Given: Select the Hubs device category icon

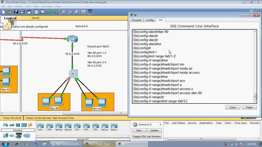Looking at the screenshot, I should click(x=18, y=125).
